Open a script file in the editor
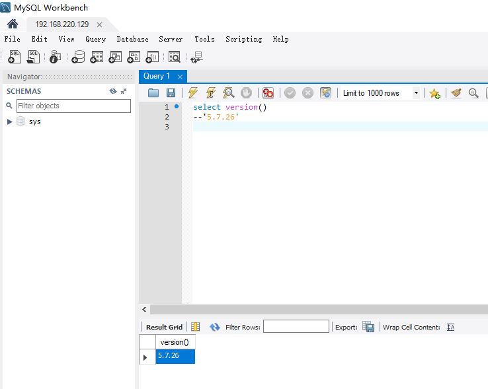Viewport: 488px width, 389px height. tap(153, 92)
